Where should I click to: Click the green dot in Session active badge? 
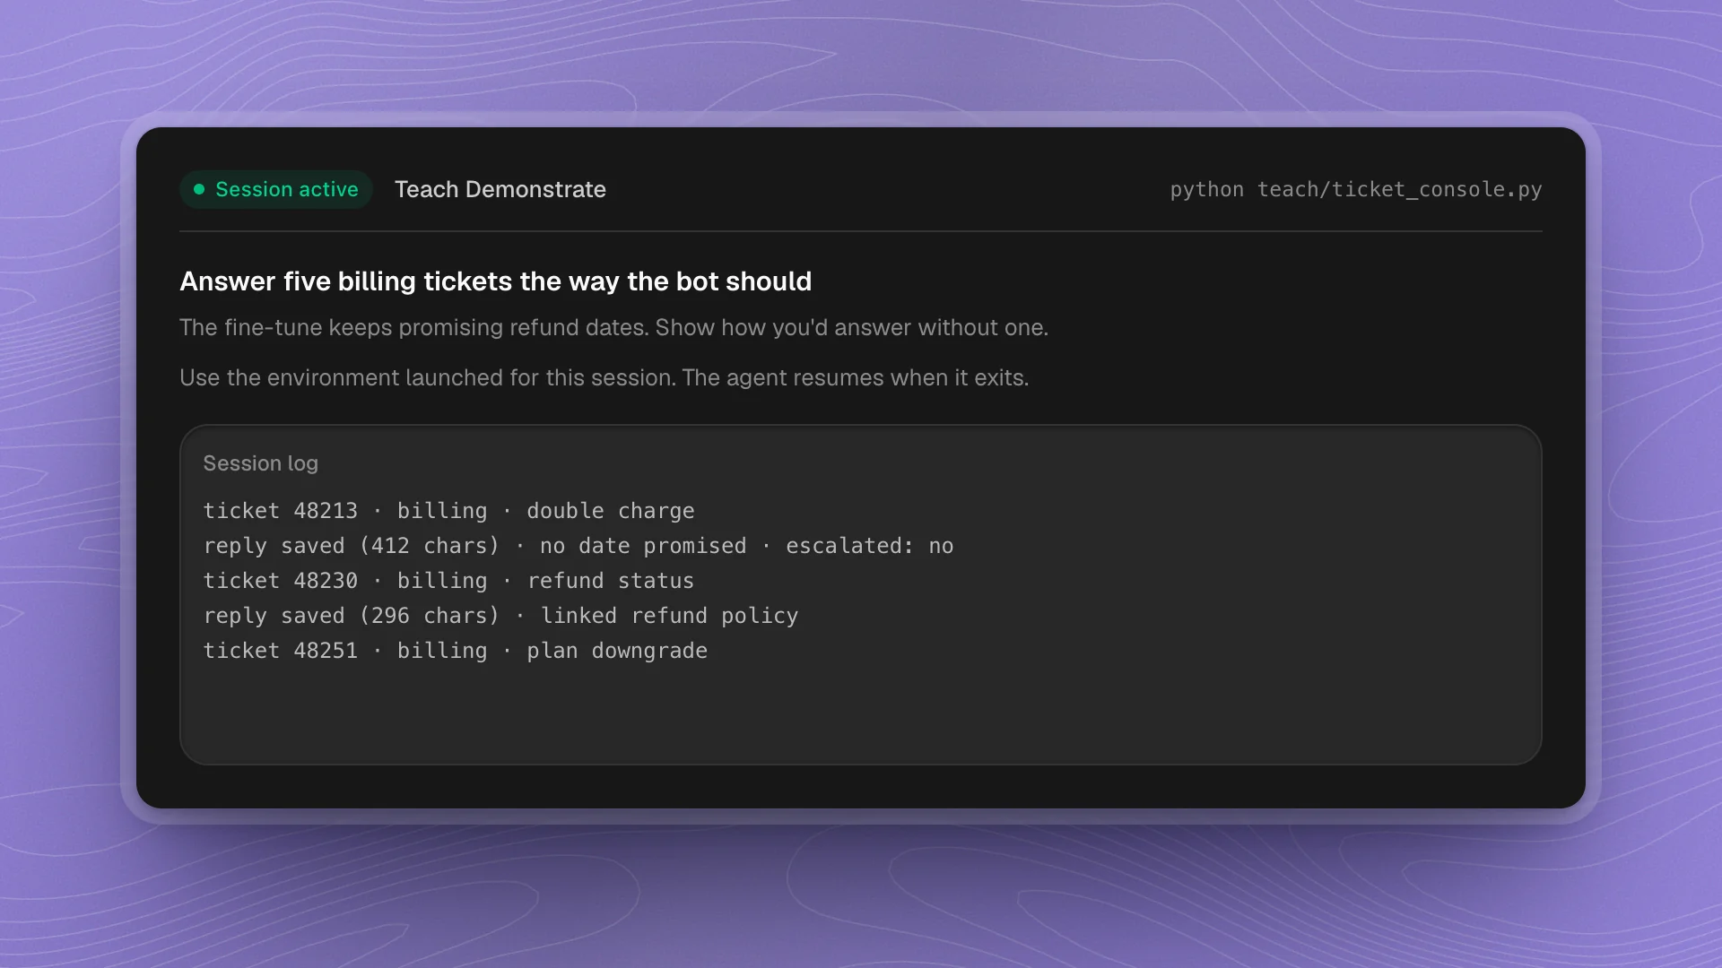pos(199,189)
